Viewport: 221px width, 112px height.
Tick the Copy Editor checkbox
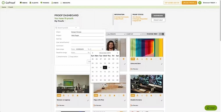pyautogui.click(x=69, y=57)
